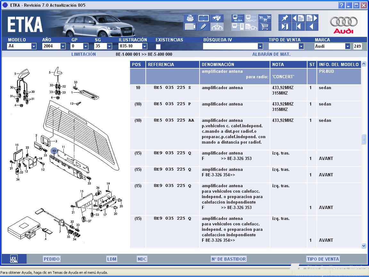Select the pencil edit tool
369x277 pixels.
tap(204, 27)
